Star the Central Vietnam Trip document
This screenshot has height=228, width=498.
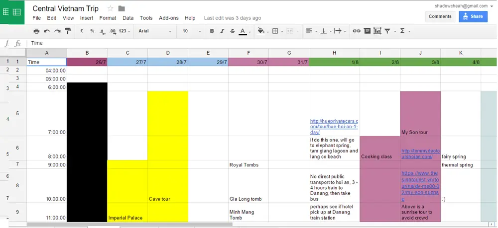click(111, 8)
